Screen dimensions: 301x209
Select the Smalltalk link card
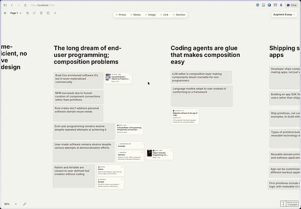click(x=130, y=145)
